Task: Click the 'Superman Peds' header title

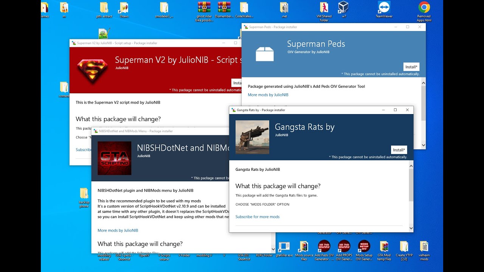Action: click(316, 44)
